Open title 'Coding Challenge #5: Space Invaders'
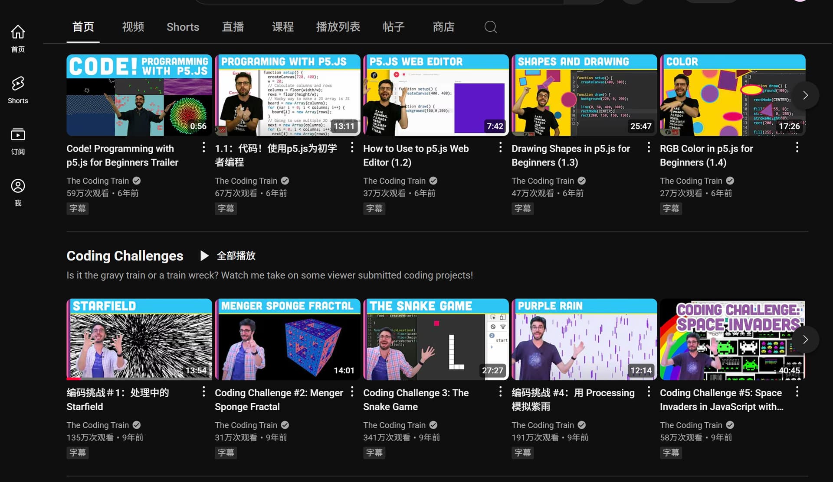Screen dimensions: 833x482 coord(721,400)
